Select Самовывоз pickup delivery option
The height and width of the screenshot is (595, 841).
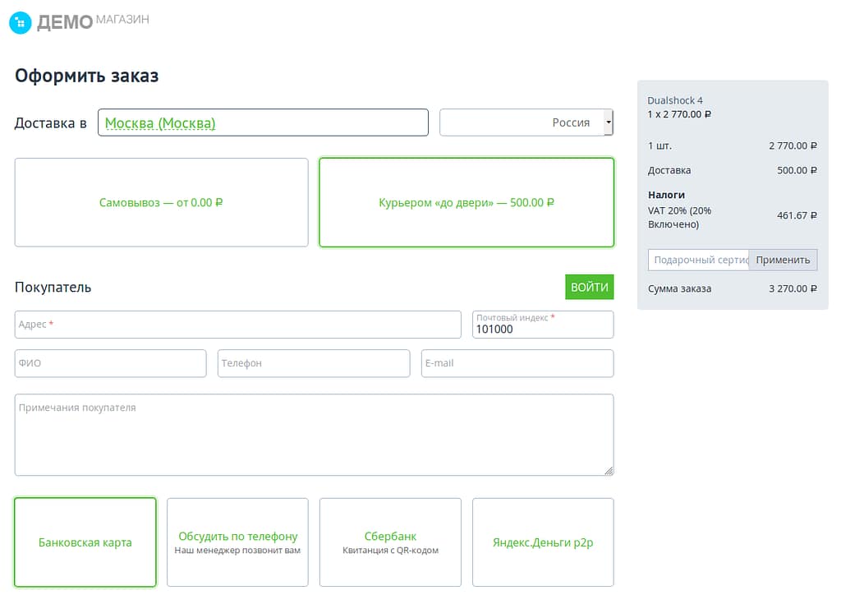coord(161,202)
